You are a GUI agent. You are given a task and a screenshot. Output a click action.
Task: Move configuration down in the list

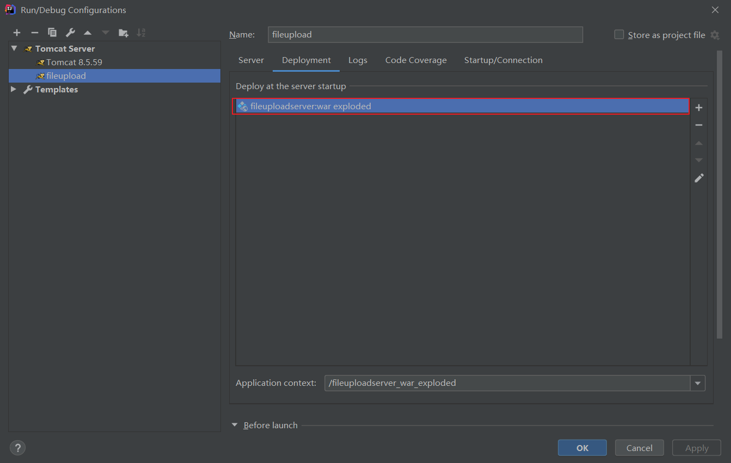106,33
